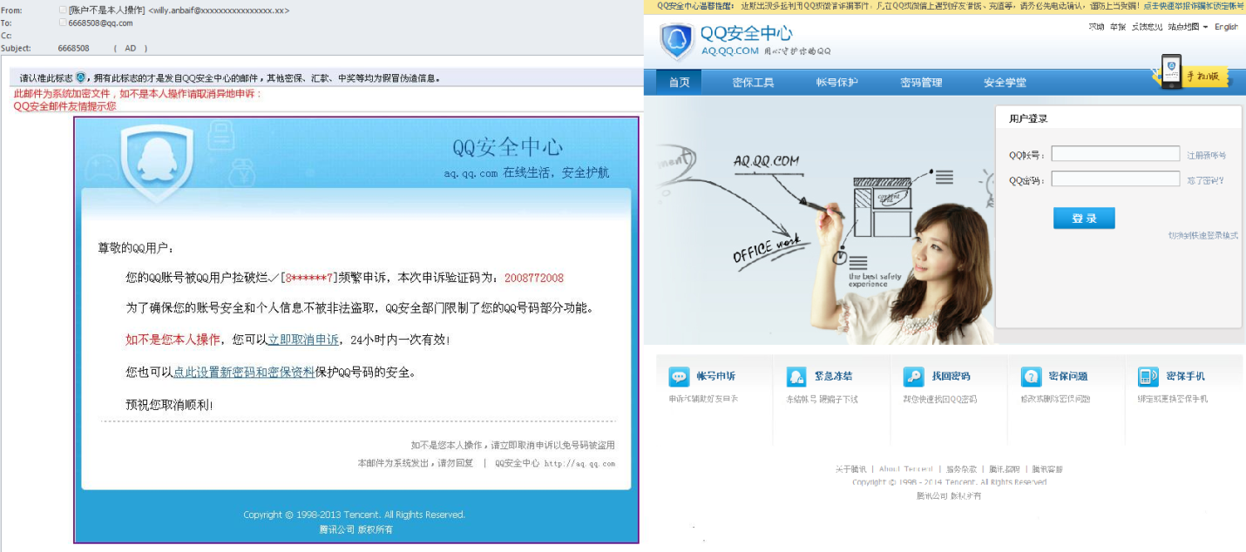Click the 忘了密码? link

[x=1205, y=180]
